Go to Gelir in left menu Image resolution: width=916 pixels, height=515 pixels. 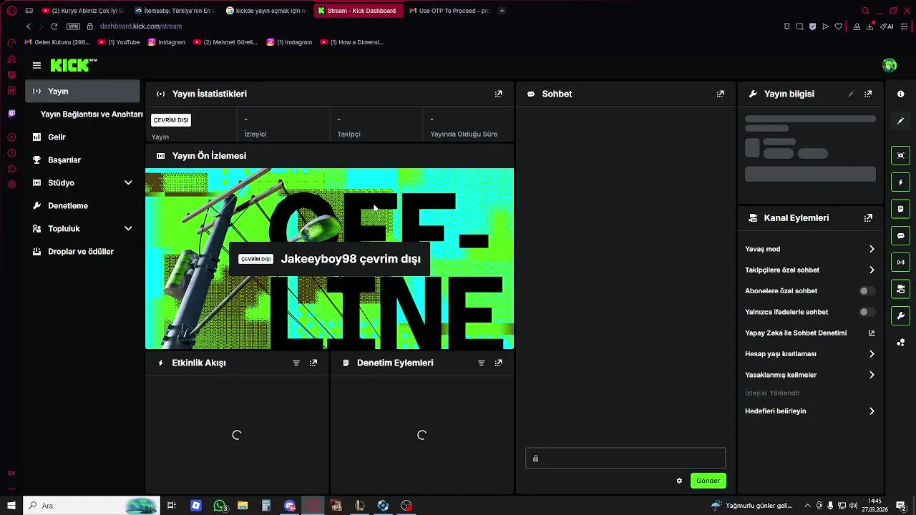(x=82, y=137)
